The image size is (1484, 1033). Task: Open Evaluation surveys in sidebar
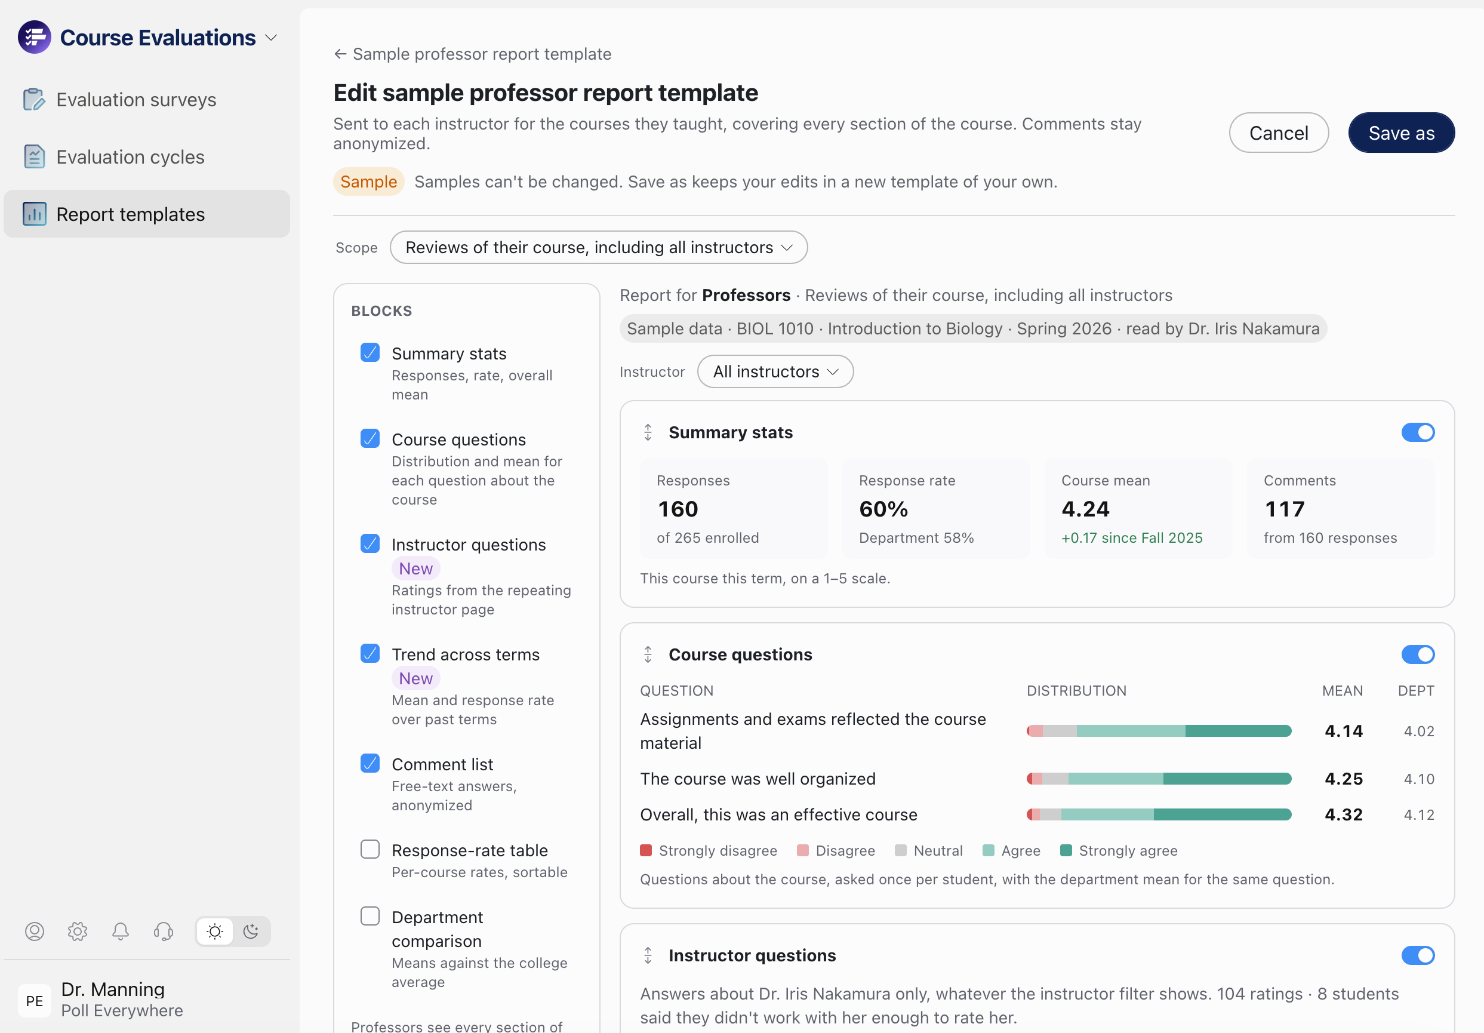pyautogui.click(x=147, y=100)
